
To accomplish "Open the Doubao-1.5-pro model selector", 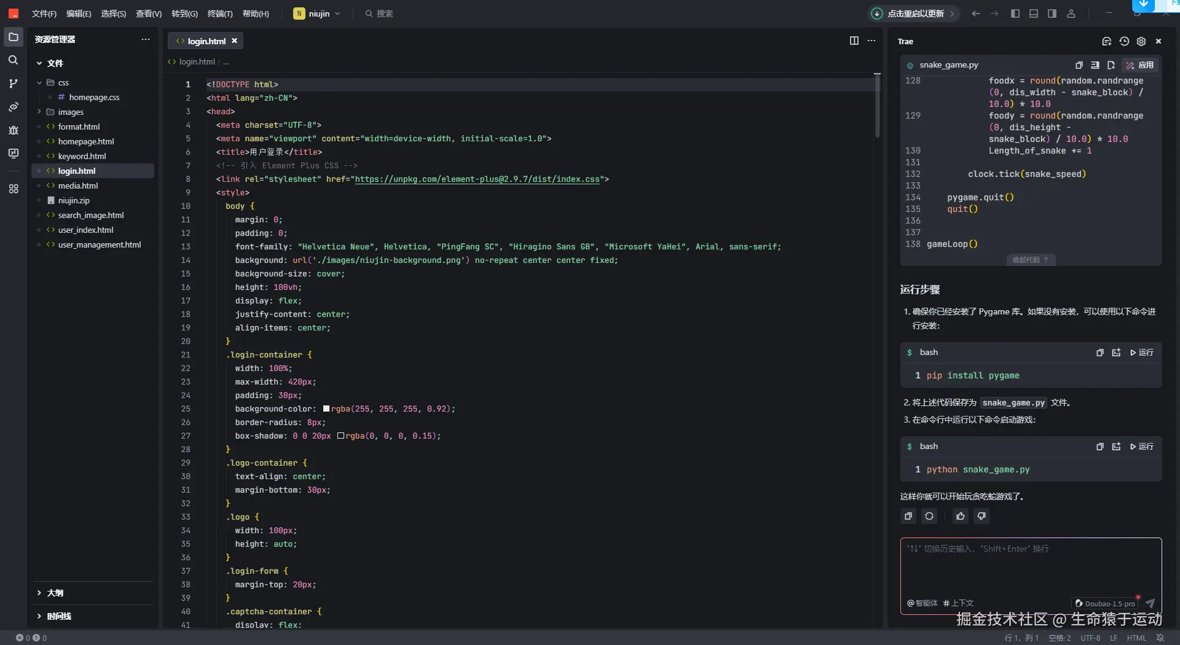I will coord(1105,603).
